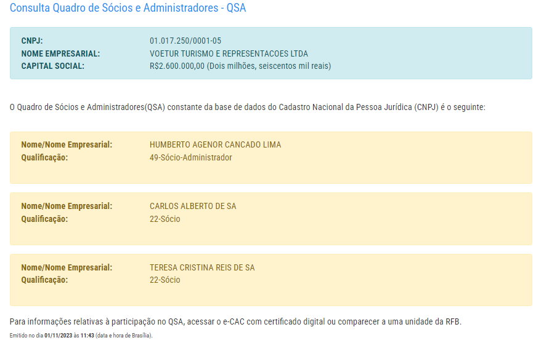Click the QSA introductory paragraph text

click(x=248, y=107)
